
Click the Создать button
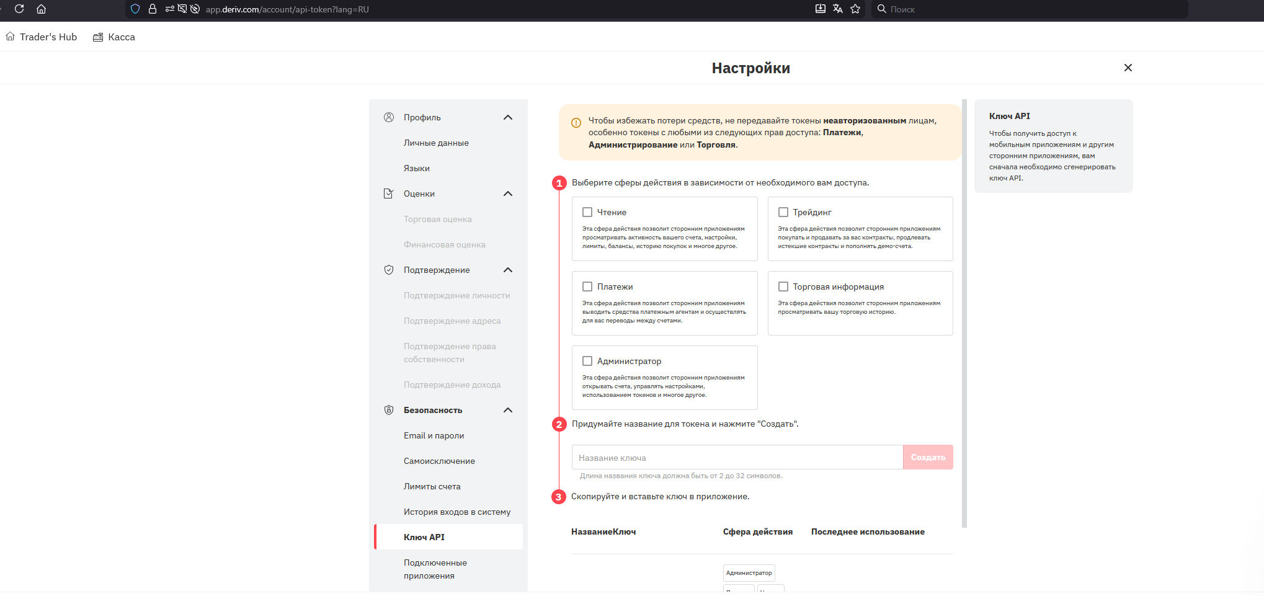click(928, 457)
